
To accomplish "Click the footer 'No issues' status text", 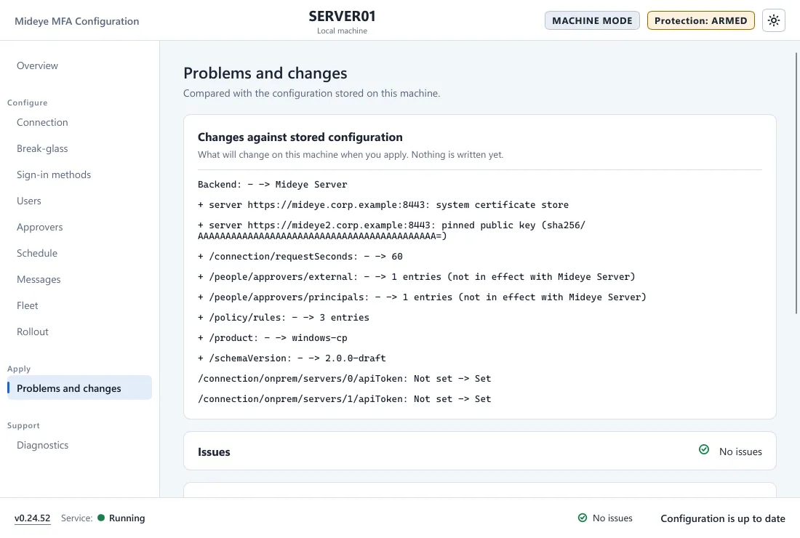I will [612, 518].
